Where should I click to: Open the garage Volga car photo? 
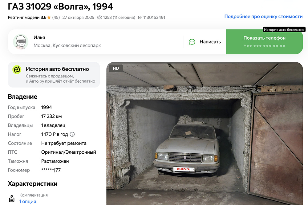(x=205, y=134)
